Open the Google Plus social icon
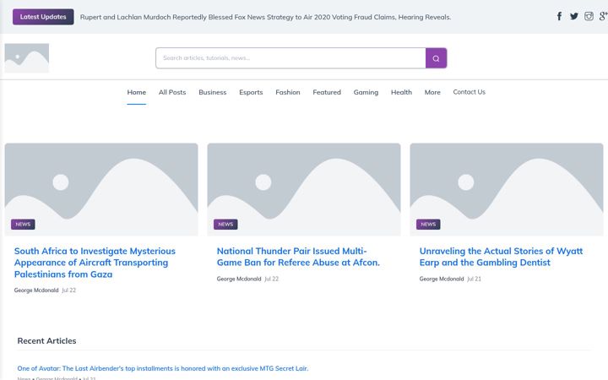Viewport: 608px width, 380px height. coord(603,16)
